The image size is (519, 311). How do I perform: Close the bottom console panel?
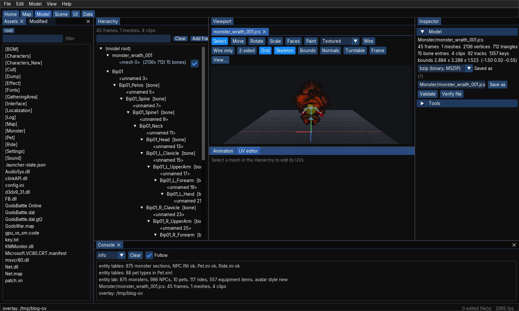click(x=514, y=245)
